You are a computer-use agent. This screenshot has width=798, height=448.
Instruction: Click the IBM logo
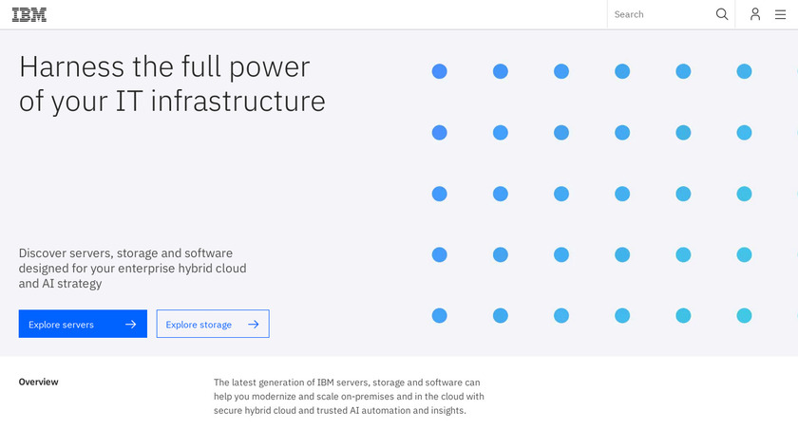pyautogui.click(x=29, y=15)
